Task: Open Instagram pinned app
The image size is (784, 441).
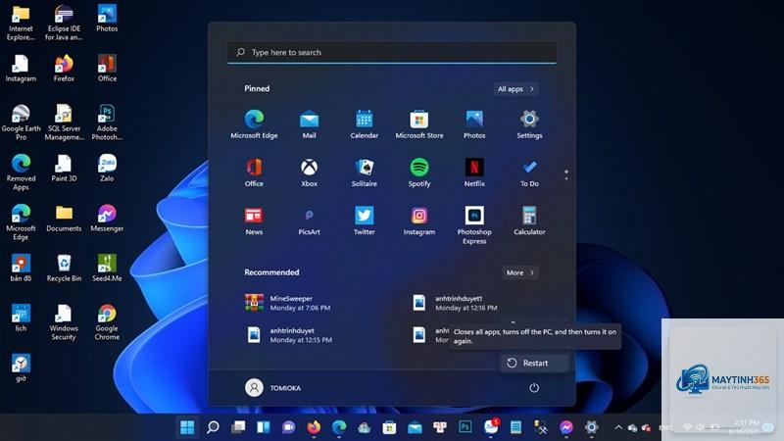Action: (x=419, y=220)
